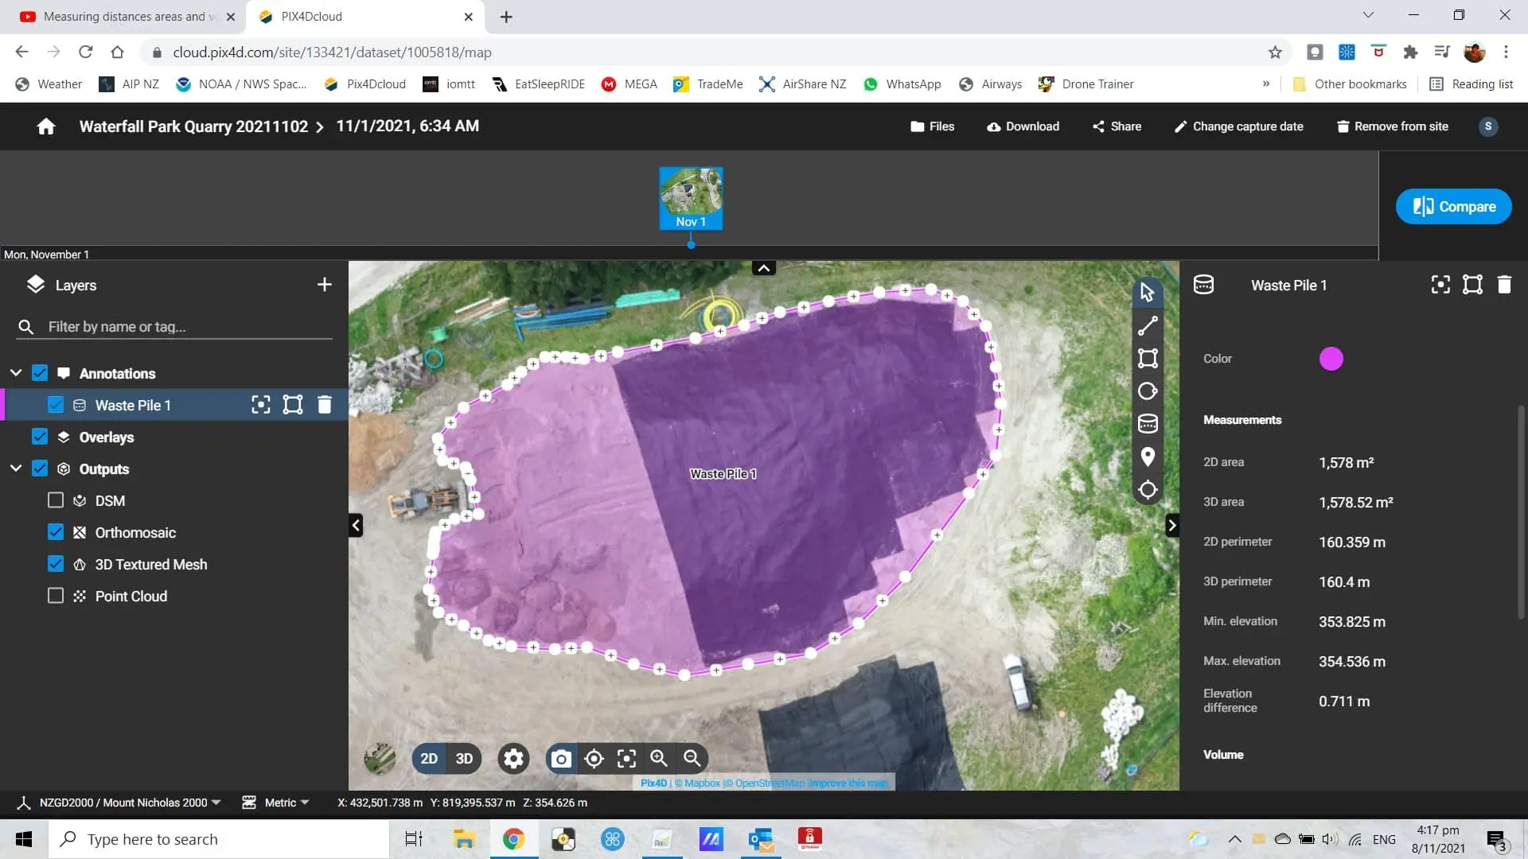Select the polyline distance tool
The width and height of the screenshot is (1528, 859).
tap(1147, 325)
